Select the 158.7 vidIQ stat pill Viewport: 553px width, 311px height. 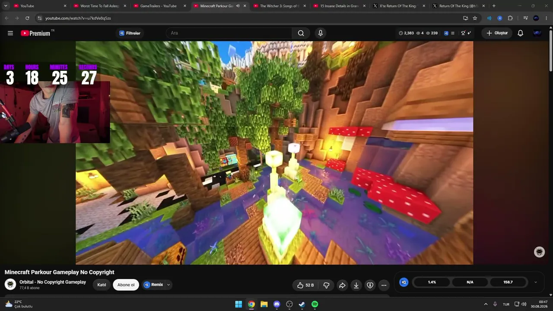click(x=508, y=282)
